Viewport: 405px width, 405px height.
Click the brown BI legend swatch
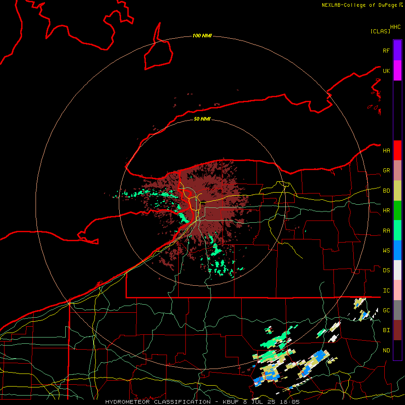click(397, 330)
